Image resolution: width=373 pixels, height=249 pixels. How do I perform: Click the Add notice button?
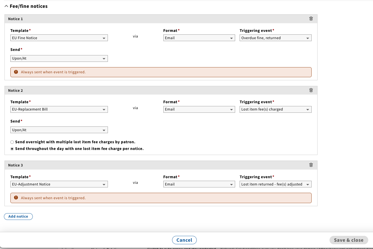click(18, 217)
